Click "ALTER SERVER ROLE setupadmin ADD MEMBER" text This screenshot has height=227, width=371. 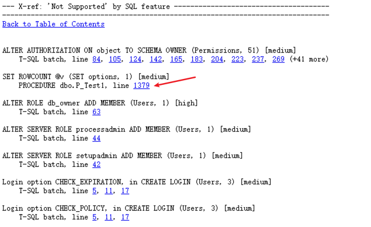pyautogui.click(x=82, y=156)
